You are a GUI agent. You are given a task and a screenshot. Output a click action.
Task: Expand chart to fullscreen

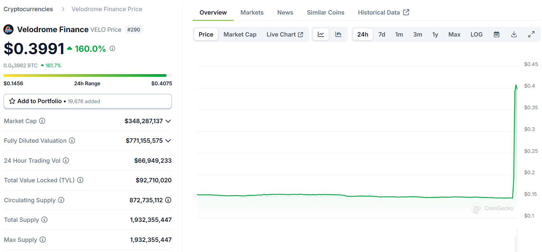[x=532, y=34]
